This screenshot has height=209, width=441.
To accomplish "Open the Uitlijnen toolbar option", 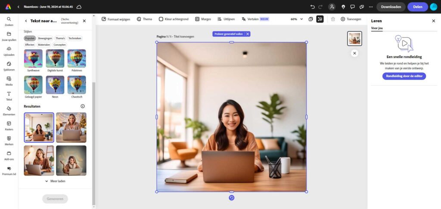I will tap(226, 19).
